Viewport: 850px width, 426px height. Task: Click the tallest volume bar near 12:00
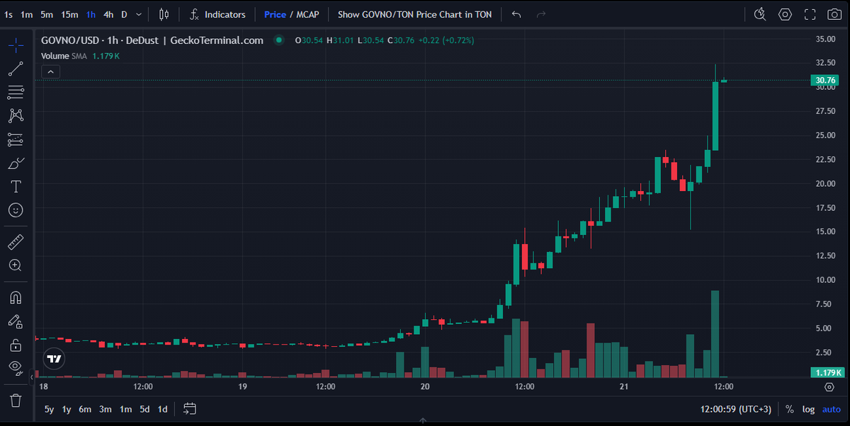[715, 333]
